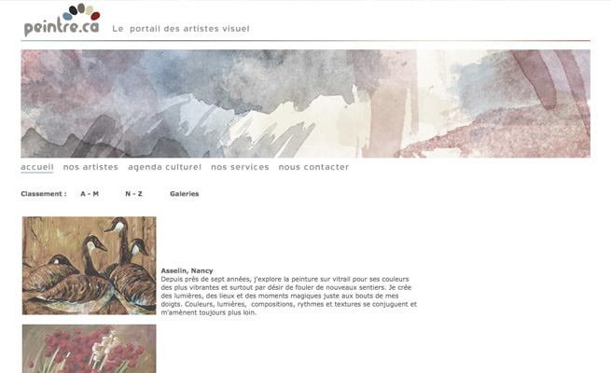The height and width of the screenshot is (373, 611).
Task: Click Nancy Asselin's description paragraph
Action: click(x=289, y=296)
